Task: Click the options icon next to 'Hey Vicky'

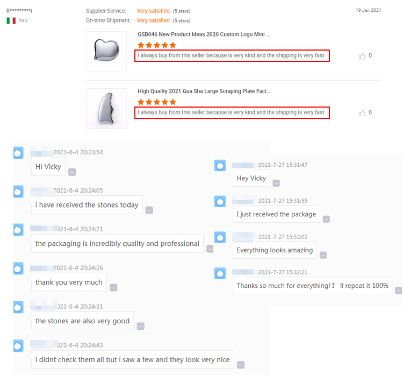Action: click(276, 183)
